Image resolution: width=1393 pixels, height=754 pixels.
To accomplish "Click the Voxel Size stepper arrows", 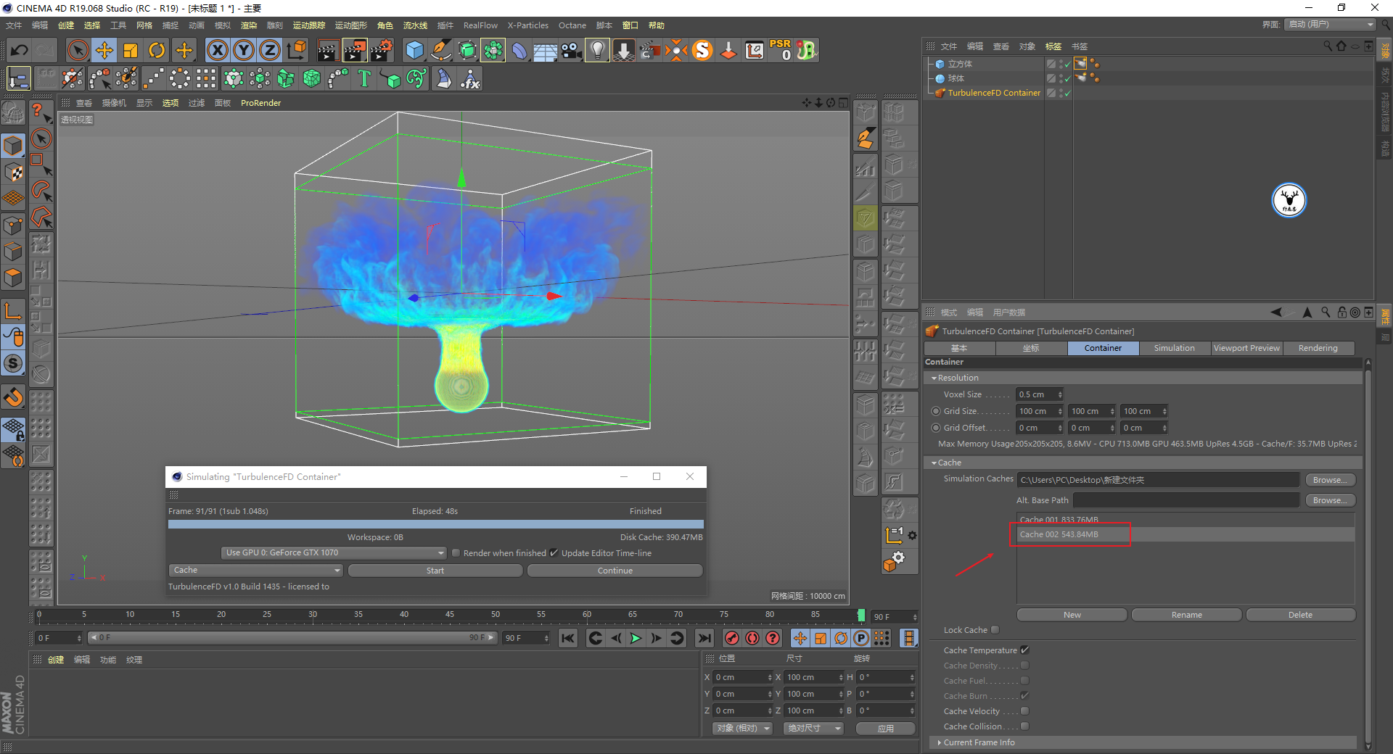I will [x=1060, y=395].
